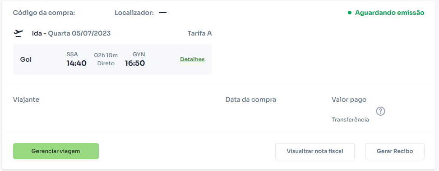Click the 14:40 departure time

tap(76, 63)
